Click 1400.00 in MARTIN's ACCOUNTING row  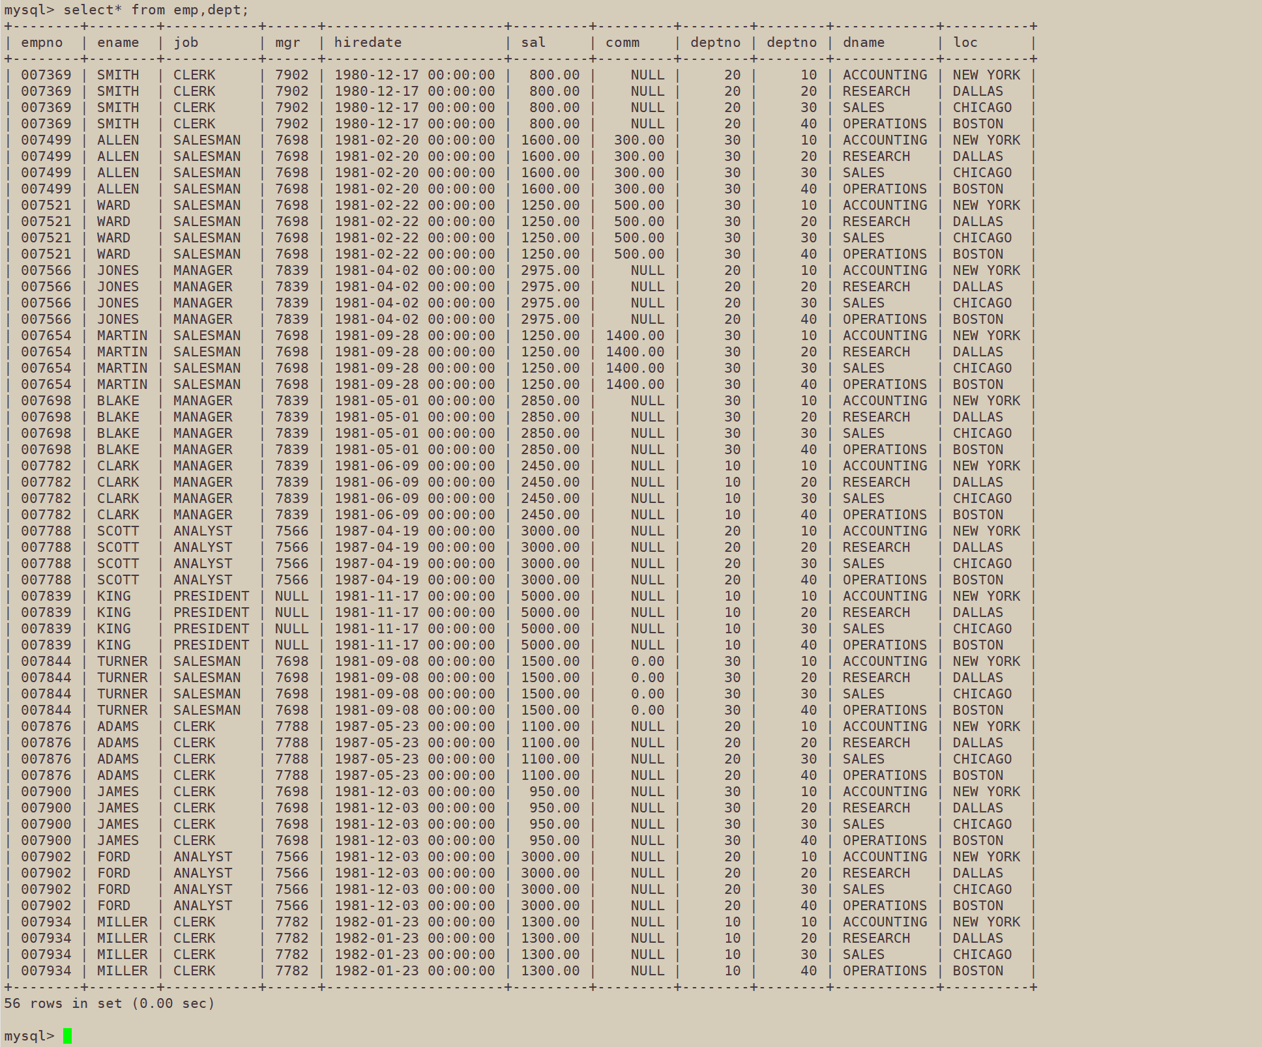(635, 336)
